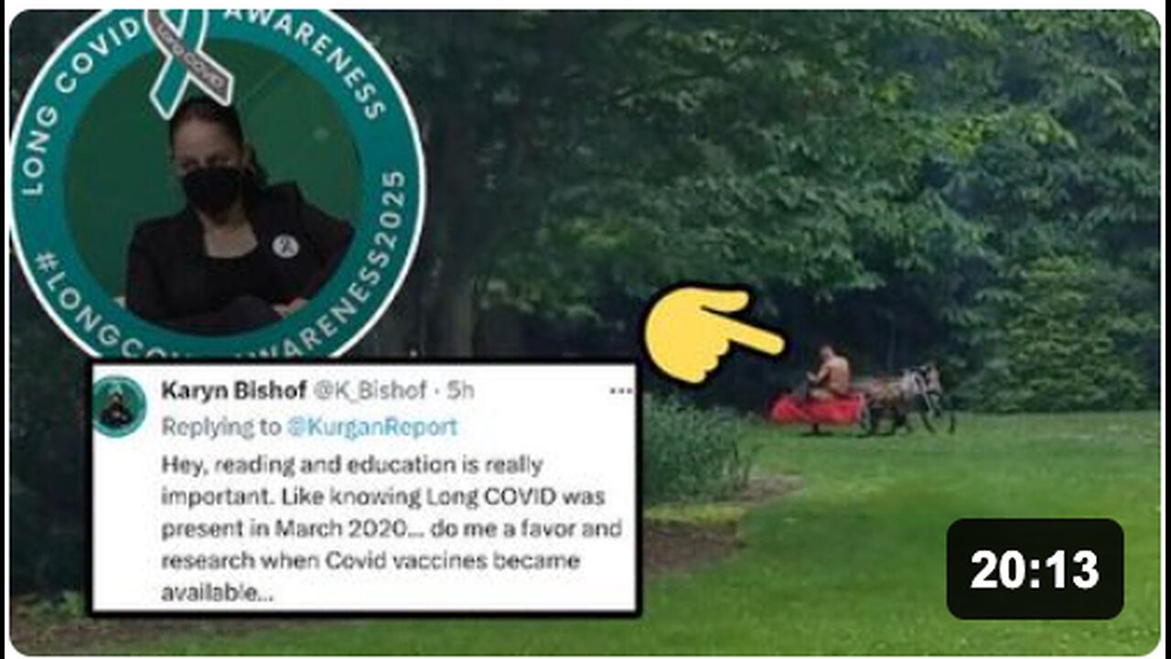The height and width of the screenshot is (659, 1171).
Task: Click the red cart on the lawn
Action: (x=817, y=410)
